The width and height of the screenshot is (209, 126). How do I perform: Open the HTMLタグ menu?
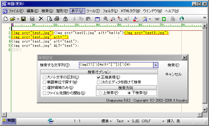[x=130, y=11]
